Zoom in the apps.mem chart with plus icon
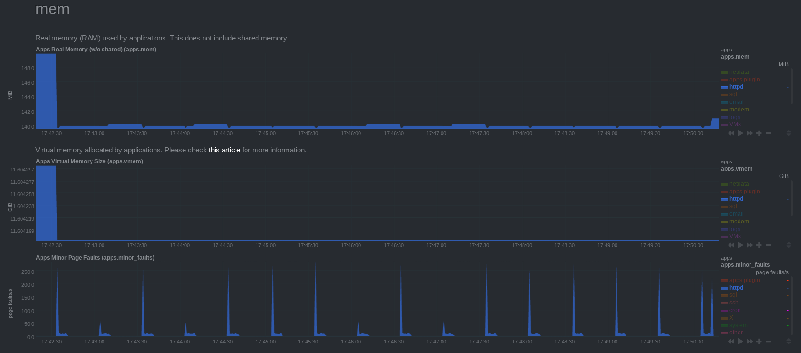The image size is (801, 353). [759, 133]
